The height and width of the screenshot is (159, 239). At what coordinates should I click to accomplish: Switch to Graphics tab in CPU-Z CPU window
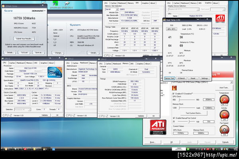pos(44,63)
